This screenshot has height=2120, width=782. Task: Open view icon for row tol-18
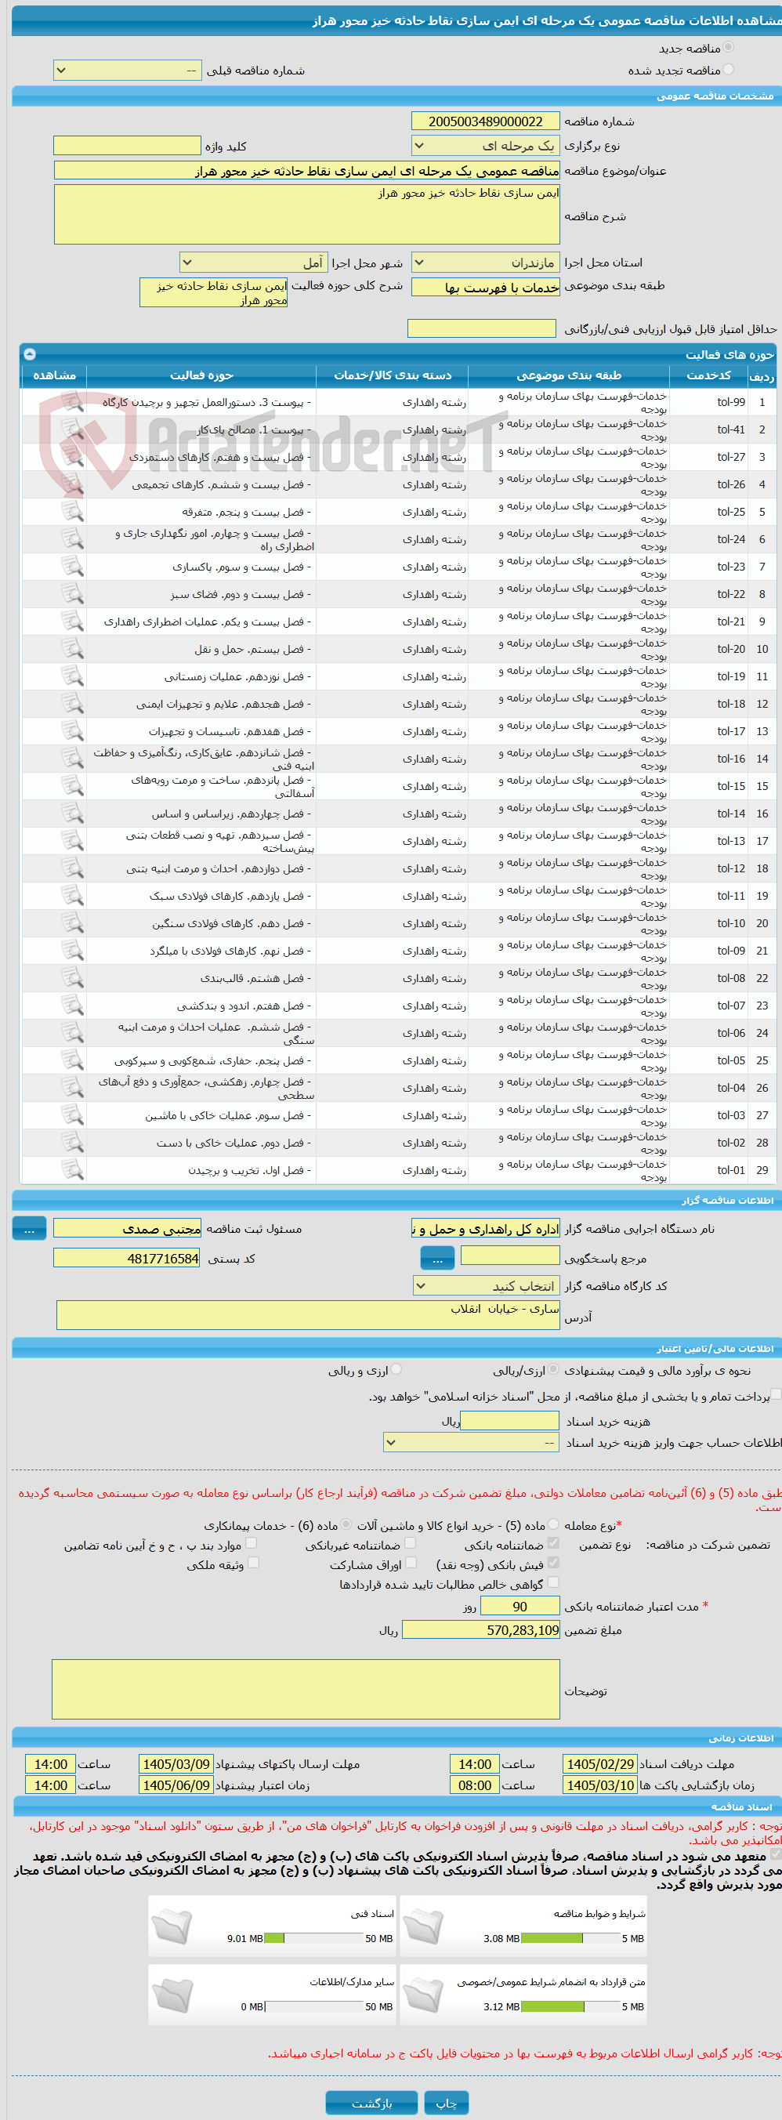click(x=72, y=704)
